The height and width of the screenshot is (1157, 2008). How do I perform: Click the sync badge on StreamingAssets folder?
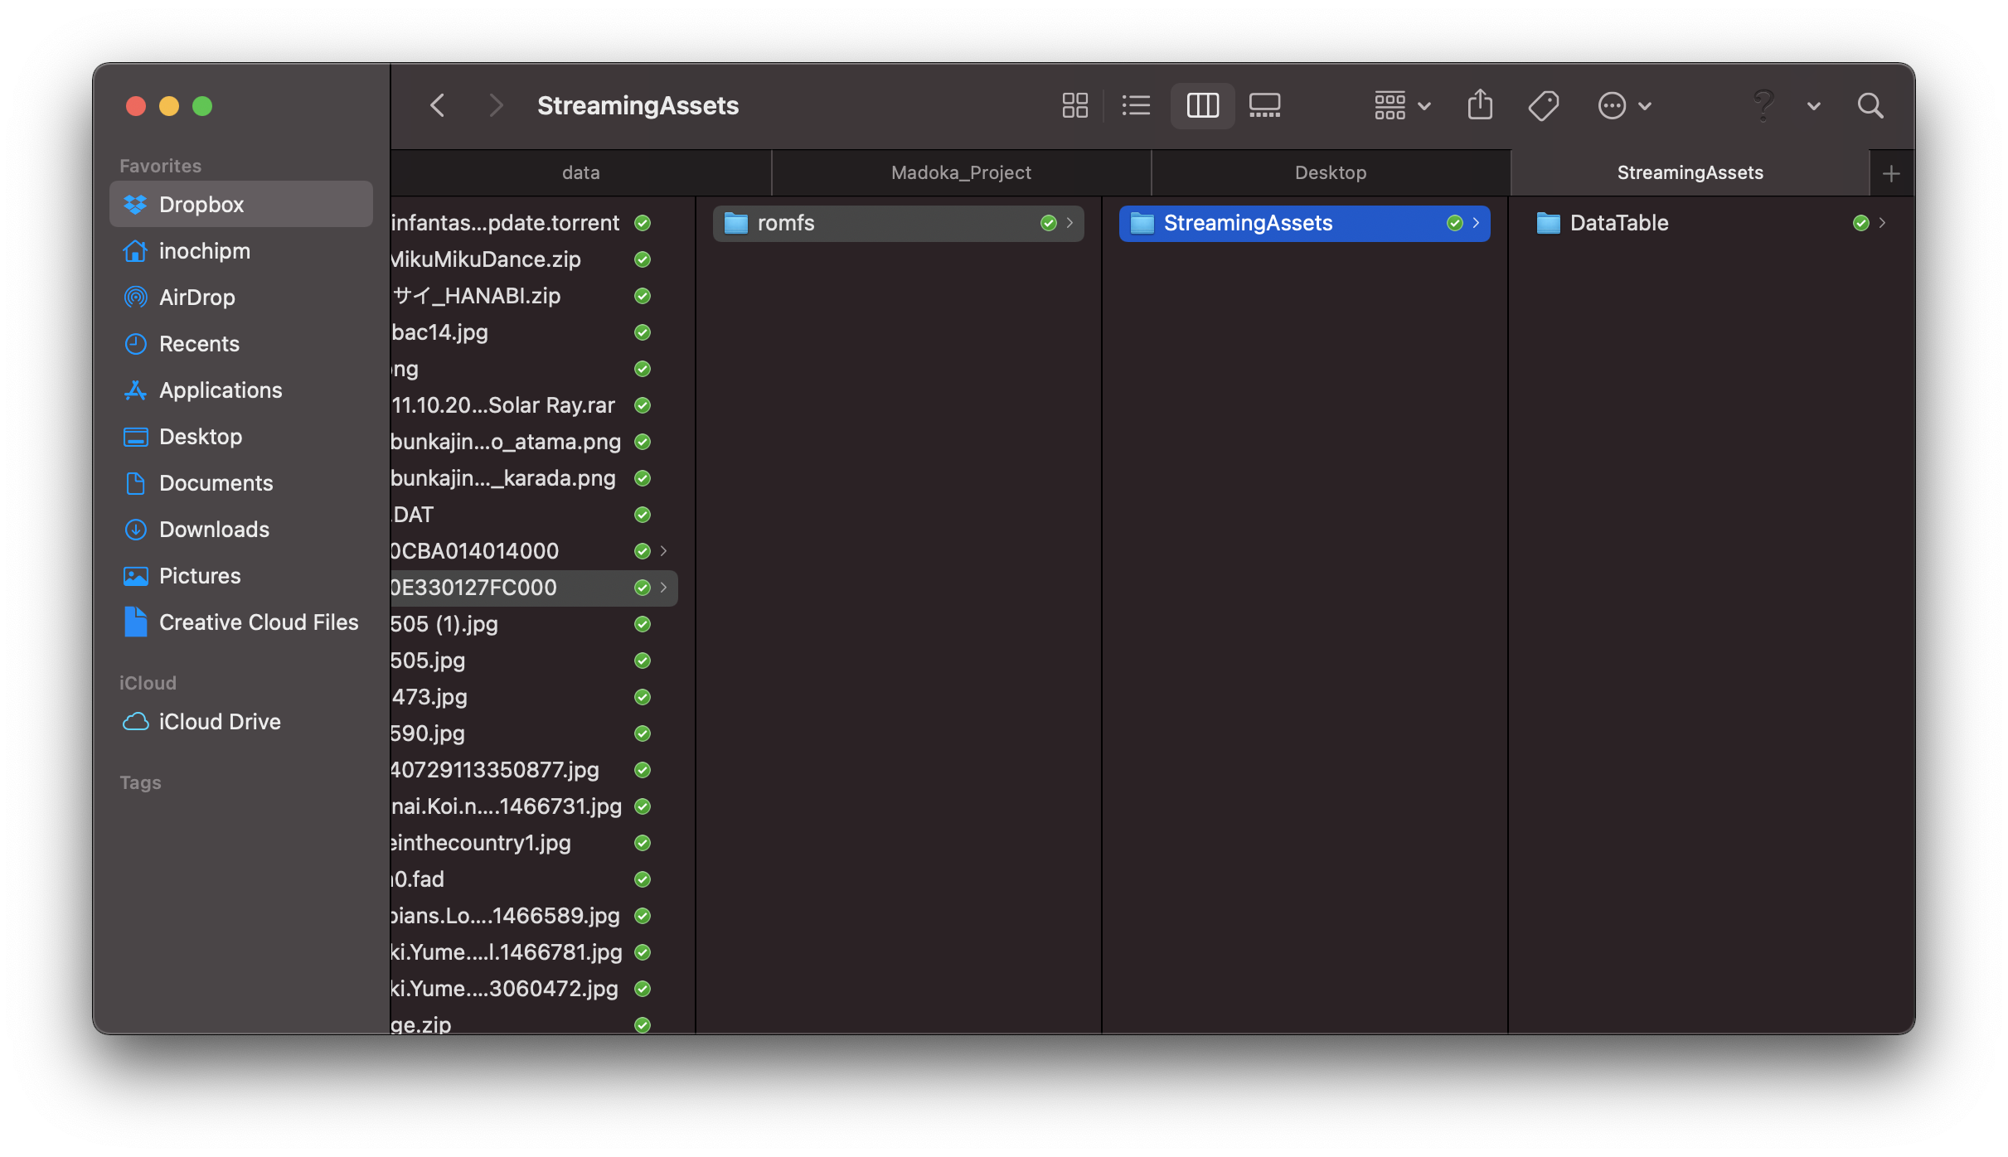point(1455,223)
